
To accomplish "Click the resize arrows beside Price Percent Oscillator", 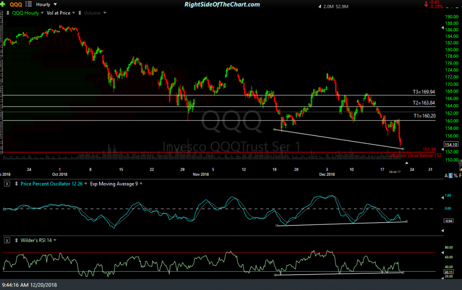I will (x=16, y=184).
